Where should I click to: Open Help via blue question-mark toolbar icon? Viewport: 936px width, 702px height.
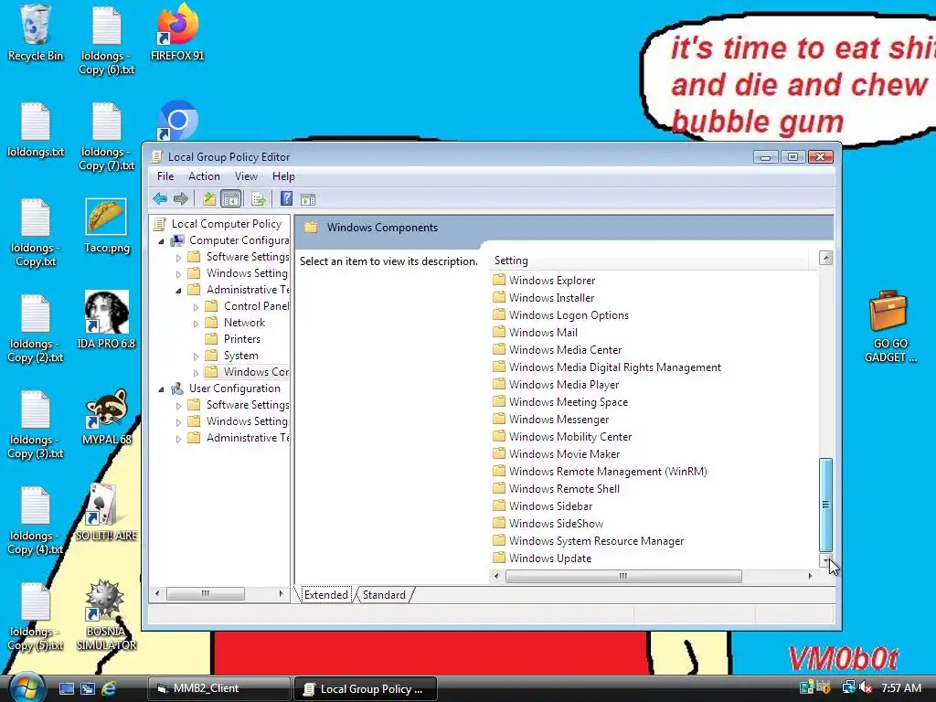coord(286,198)
